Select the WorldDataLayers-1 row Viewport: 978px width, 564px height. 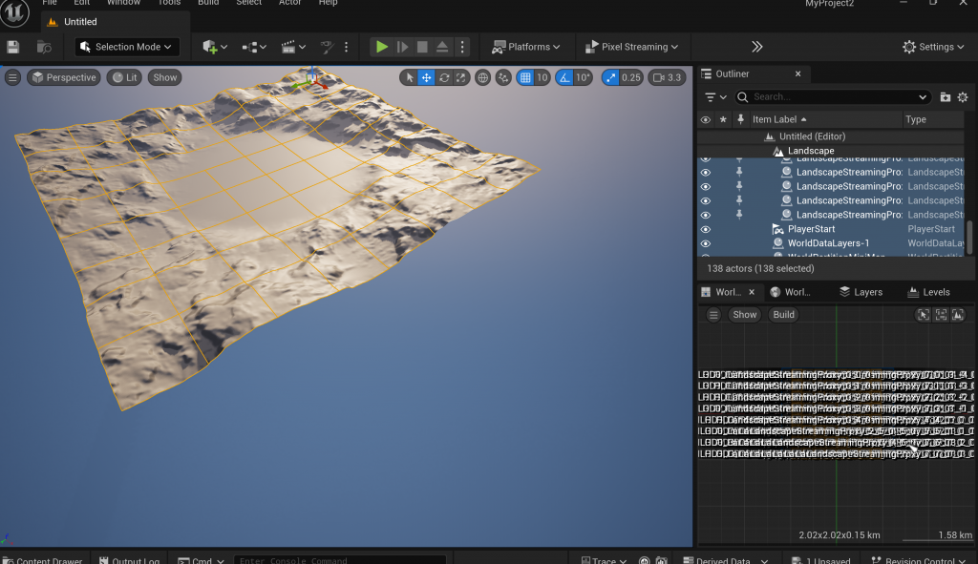pos(831,243)
